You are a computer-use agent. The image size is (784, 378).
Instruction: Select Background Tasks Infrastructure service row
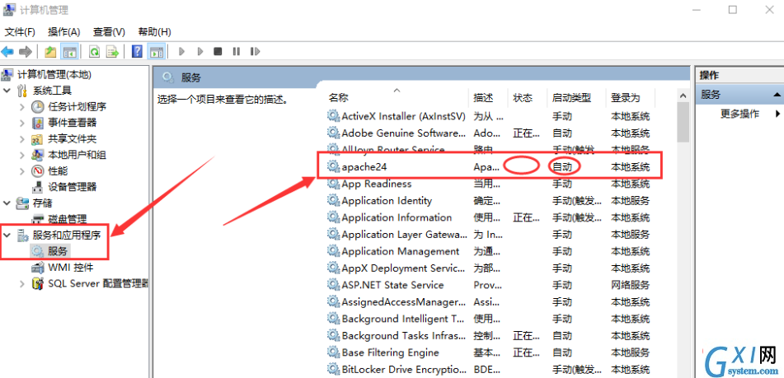pyautogui.click(x=490, y=335)
